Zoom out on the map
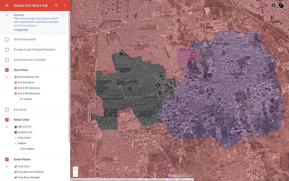 (x=75, y=174)
